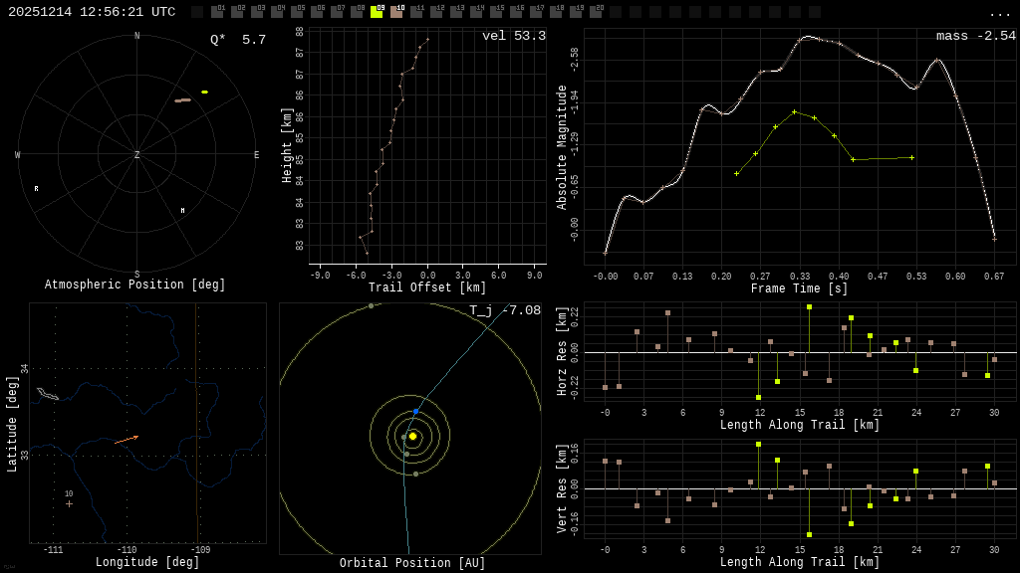Click station box labeled 20
This screenshot has height=573, width=1020.
point(596,12)
